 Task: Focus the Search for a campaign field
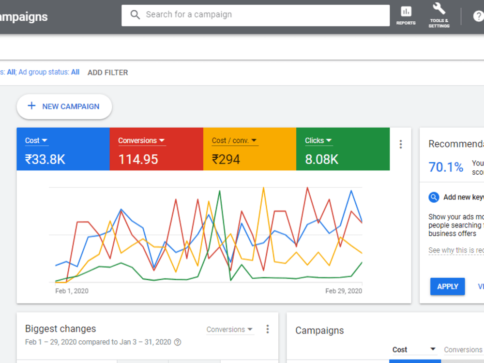pyautogui.click(x=256, y=15)
